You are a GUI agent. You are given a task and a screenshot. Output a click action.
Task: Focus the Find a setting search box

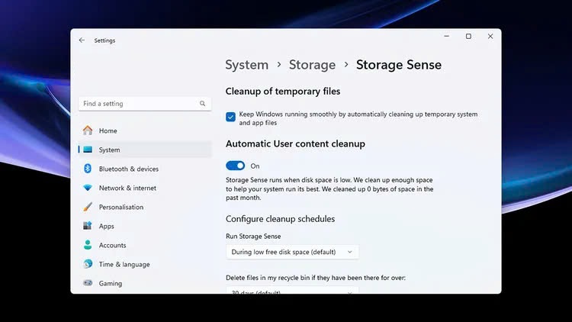pos(137,104)
